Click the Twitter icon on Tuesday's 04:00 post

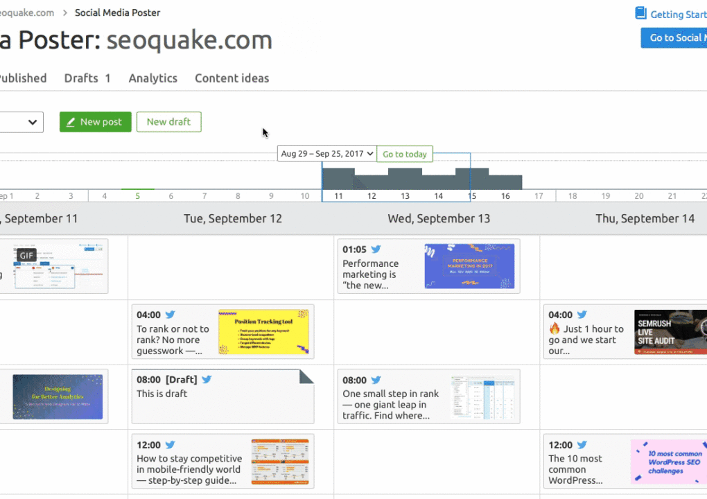point(171,315)
